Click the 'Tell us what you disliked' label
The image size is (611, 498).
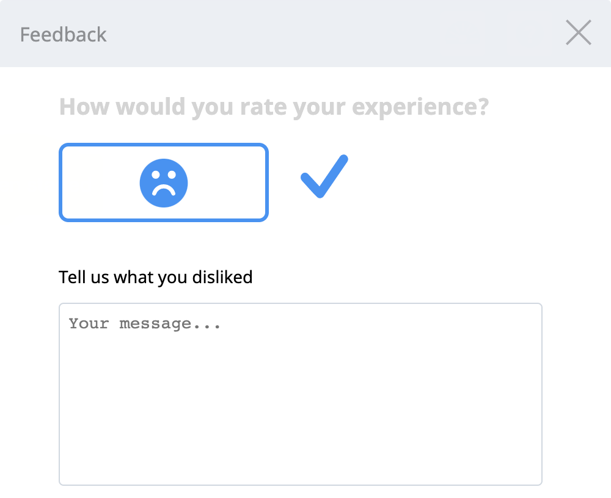click(155, 277)
